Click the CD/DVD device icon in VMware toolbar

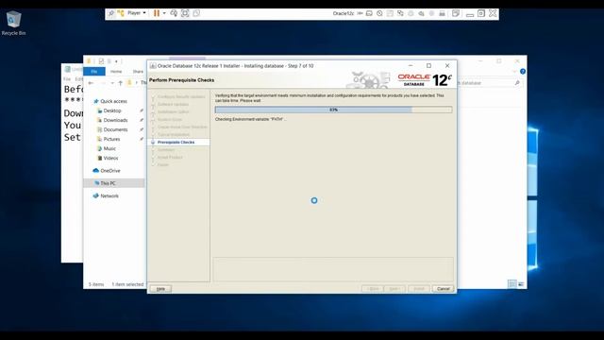coord(379,13)
